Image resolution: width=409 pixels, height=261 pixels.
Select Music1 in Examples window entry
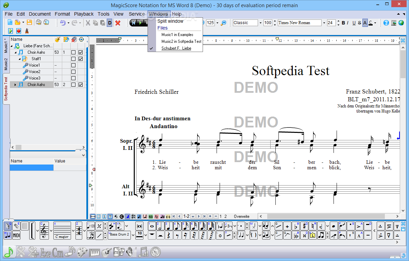[177, 35]
